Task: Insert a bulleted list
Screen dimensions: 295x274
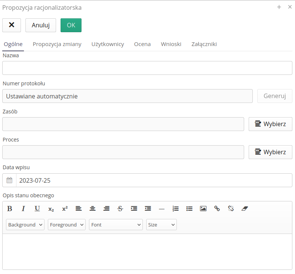Action: (x=189, y=209)
